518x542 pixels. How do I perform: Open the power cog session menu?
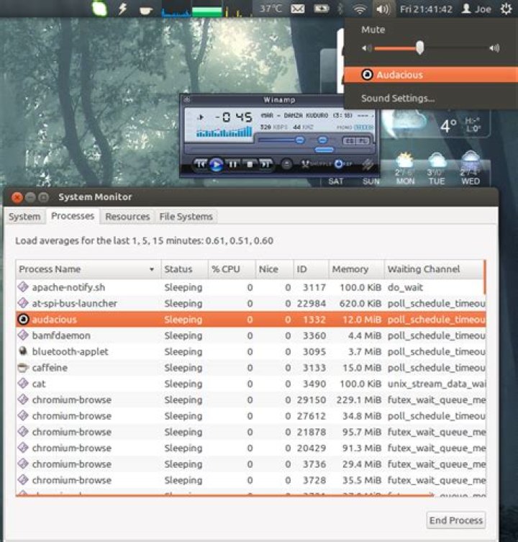[x=506, y=9]
